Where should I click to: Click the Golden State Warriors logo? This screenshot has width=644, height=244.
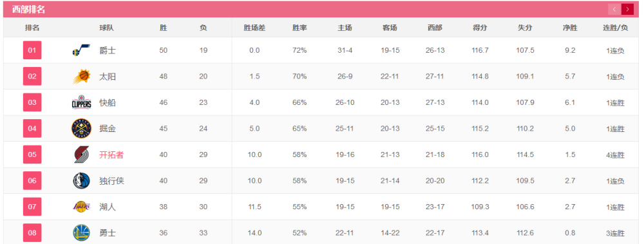pyautogui.click(x=81, y=233)
